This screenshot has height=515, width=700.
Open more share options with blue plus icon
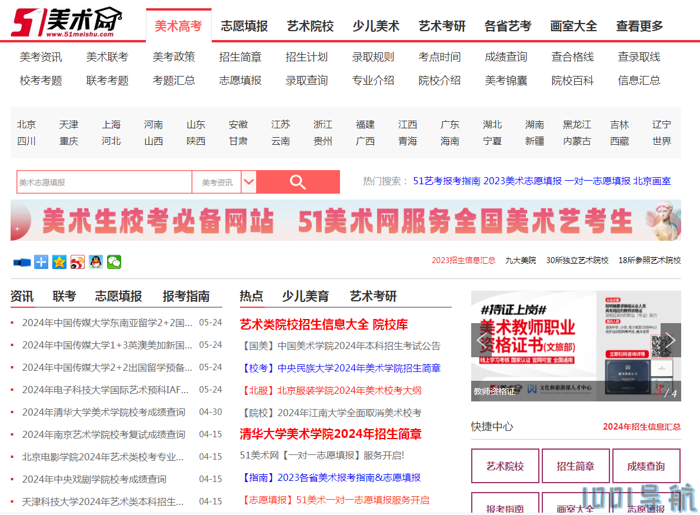tap(41, 262)
